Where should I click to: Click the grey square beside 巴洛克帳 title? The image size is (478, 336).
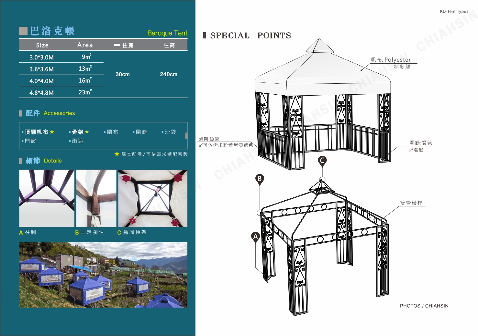[23, 31]
